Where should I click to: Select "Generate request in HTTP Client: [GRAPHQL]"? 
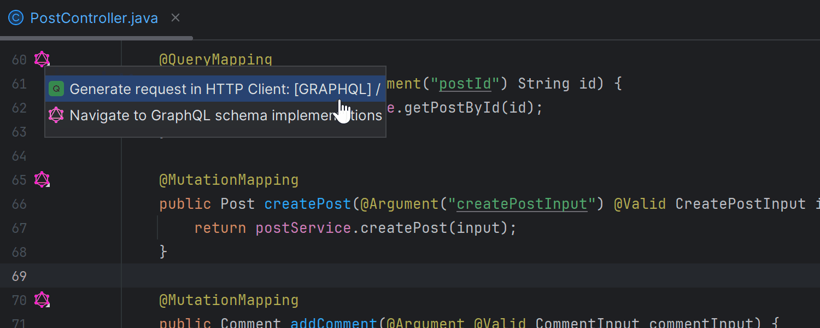219,88
